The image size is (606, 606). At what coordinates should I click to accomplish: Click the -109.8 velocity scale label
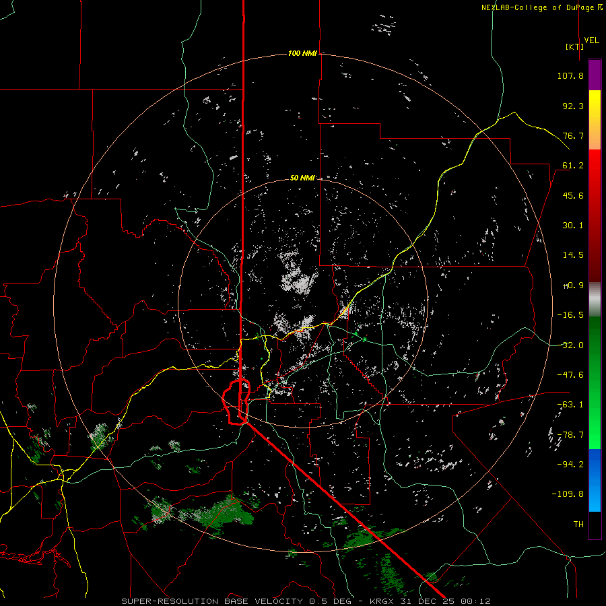[568, 494]
